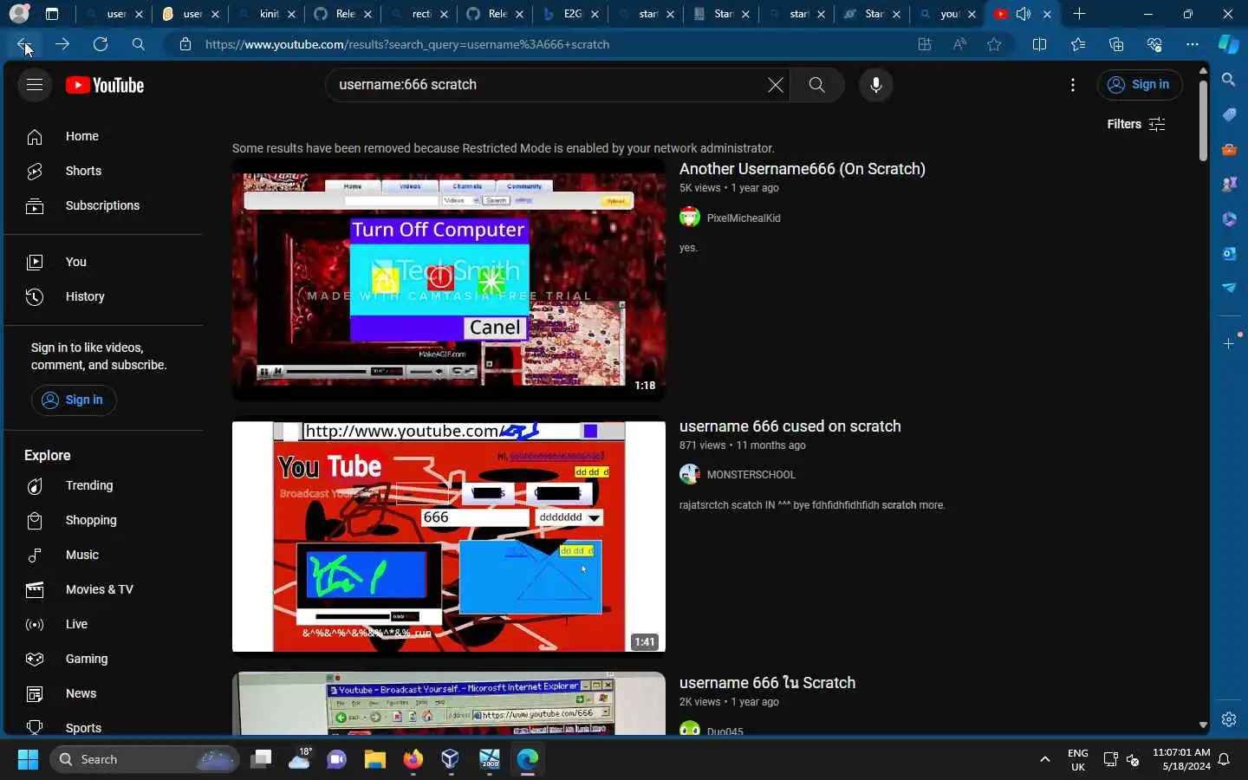Open Edge sidebar settings gear
The height and width of the screenshot is (780, 1248).
point(1229,719)
